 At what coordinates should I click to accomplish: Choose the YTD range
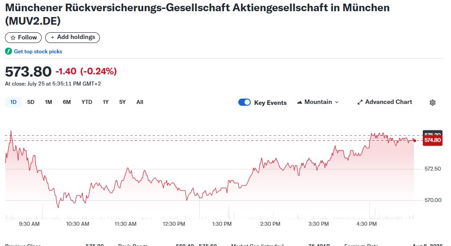pyautogui.click(x=86, y=102)
